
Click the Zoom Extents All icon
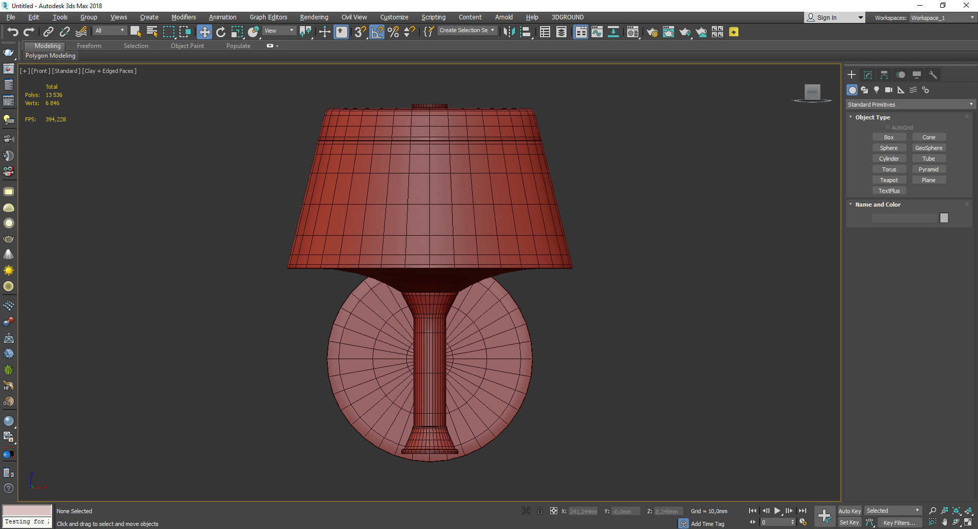[968, 511]
